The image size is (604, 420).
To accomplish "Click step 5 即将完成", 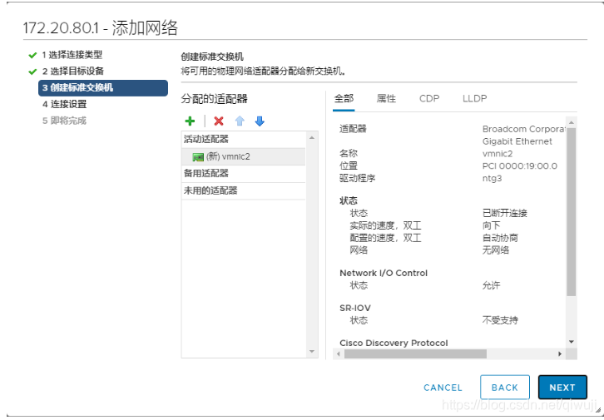I will (x=64, y=121).
